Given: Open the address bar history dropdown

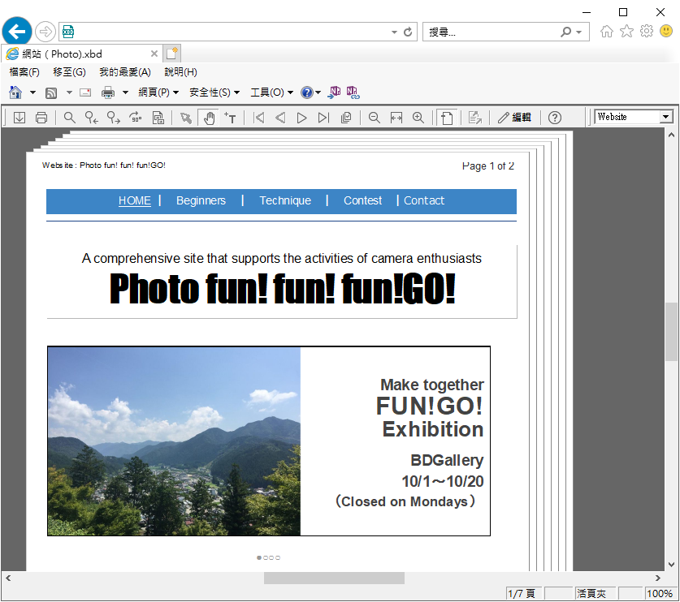Looking at the screenshot, I should (394, 32).
